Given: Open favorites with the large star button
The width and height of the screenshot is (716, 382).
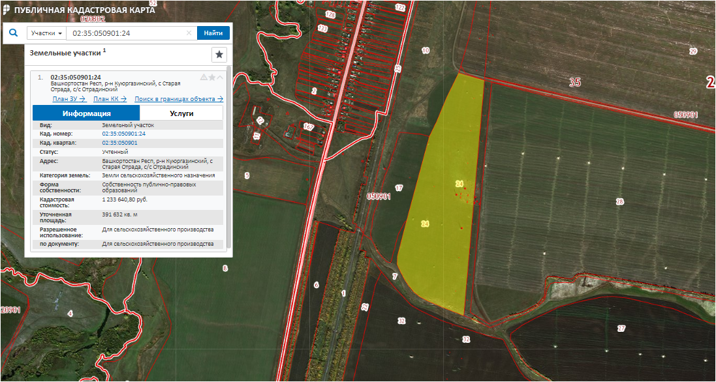Looking at the screenshot, I should (x=220, y=55).
